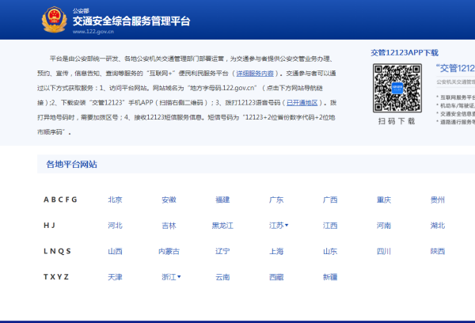
Task: Open the 福建 platform site
Action: tap(222, 199)
